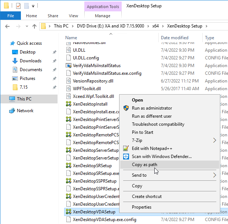The width and height of the screenshot is (228, 224).
Task: Click the New folder quick access icon
Action: pyautogui.click(x=26, y=6)
